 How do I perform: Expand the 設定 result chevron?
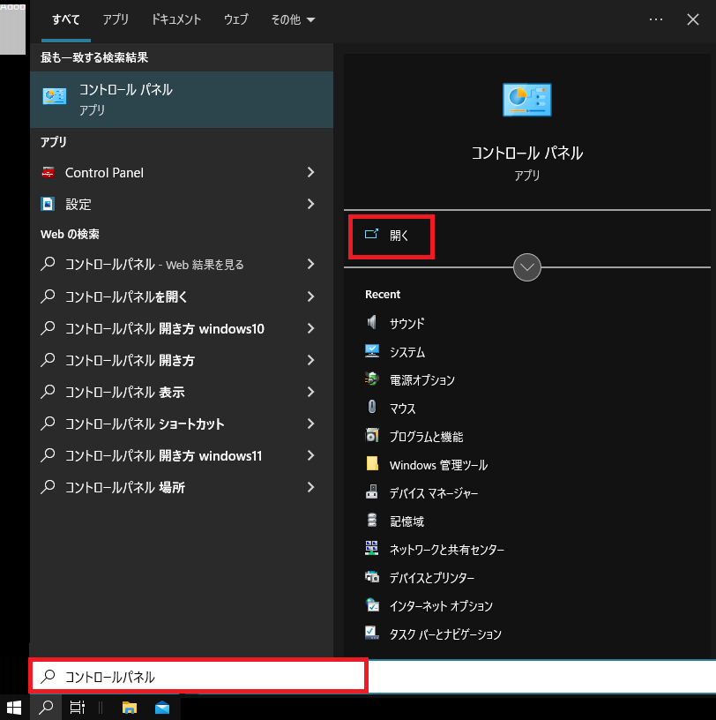click(310, 204)
